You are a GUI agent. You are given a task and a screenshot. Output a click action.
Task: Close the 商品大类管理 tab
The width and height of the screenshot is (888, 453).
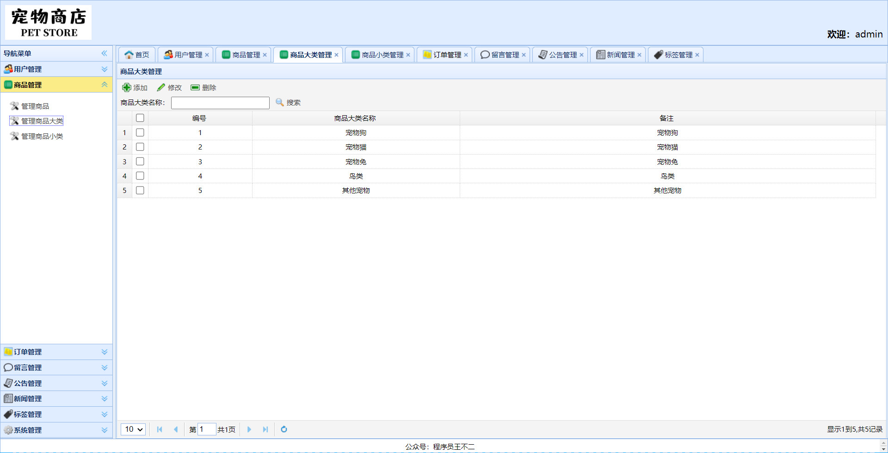(x=337, y=55)
